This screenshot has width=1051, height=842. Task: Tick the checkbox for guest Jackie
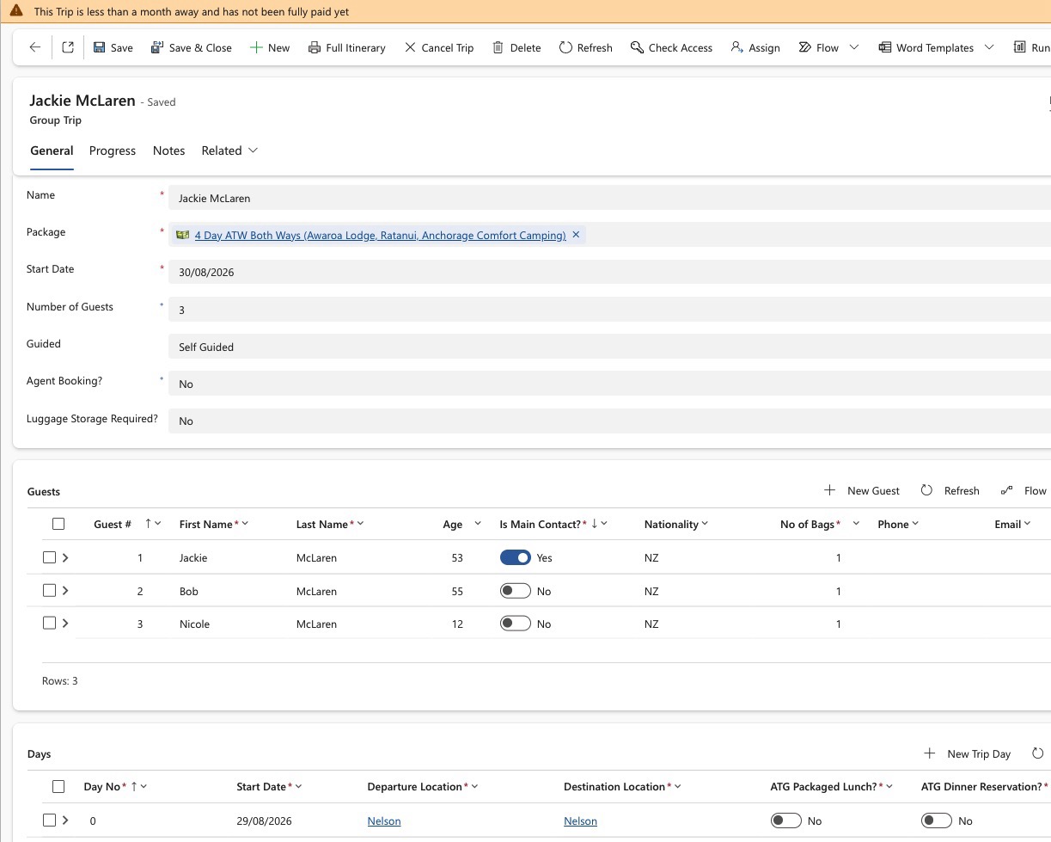coord(49,557)
